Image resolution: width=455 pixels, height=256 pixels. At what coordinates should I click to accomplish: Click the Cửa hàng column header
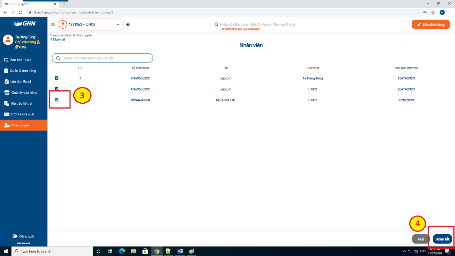tap(312, 68)
